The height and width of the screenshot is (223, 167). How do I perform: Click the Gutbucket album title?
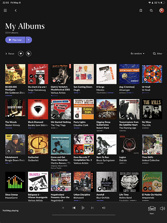(x=33, y=157)
